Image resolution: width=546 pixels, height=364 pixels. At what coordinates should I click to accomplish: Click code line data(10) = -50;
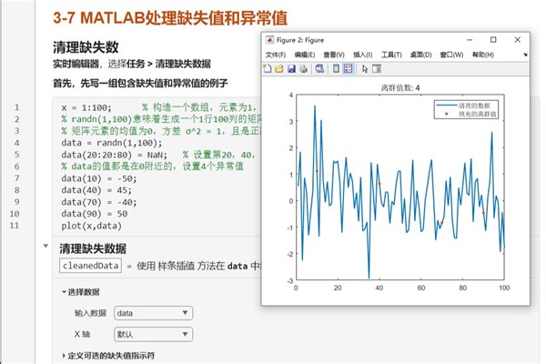[x=99, y=178]
